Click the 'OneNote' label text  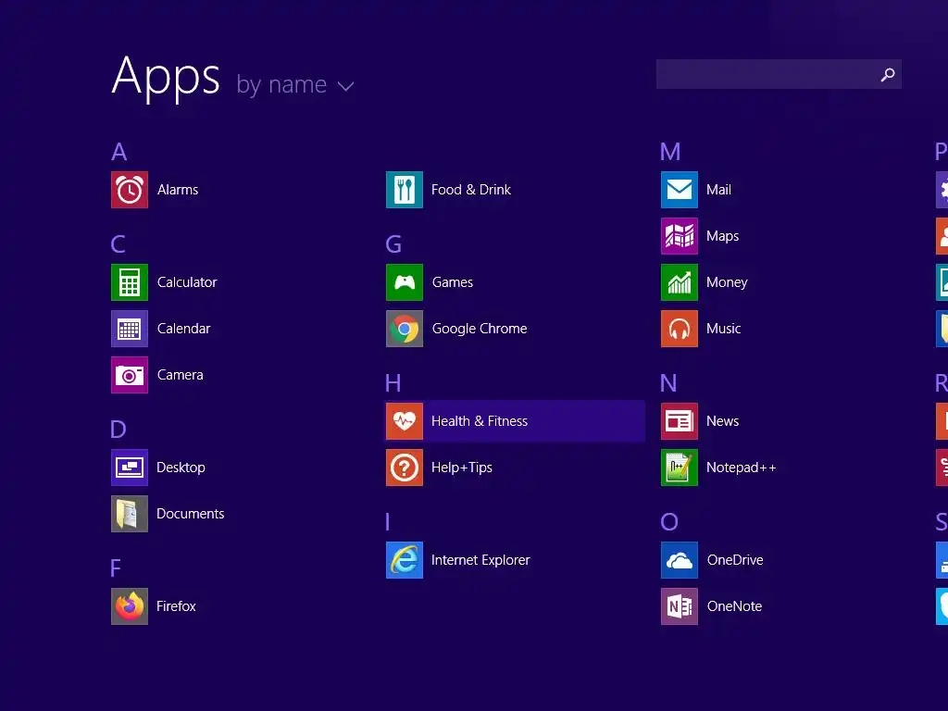[x=734, y=606]
